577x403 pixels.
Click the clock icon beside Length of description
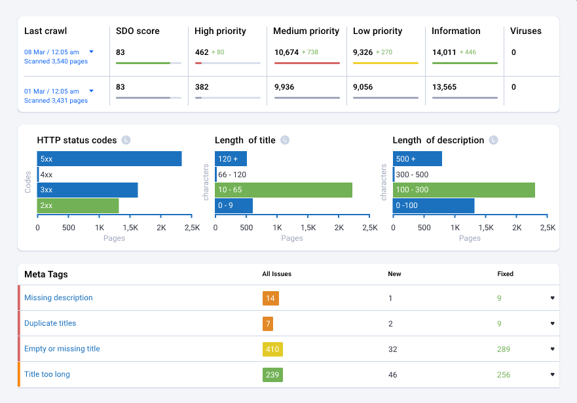(494, 140)
